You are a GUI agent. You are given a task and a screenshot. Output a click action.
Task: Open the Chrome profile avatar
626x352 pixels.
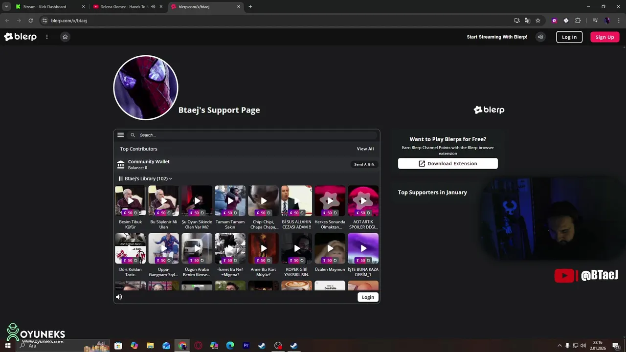tap(607, 21)
